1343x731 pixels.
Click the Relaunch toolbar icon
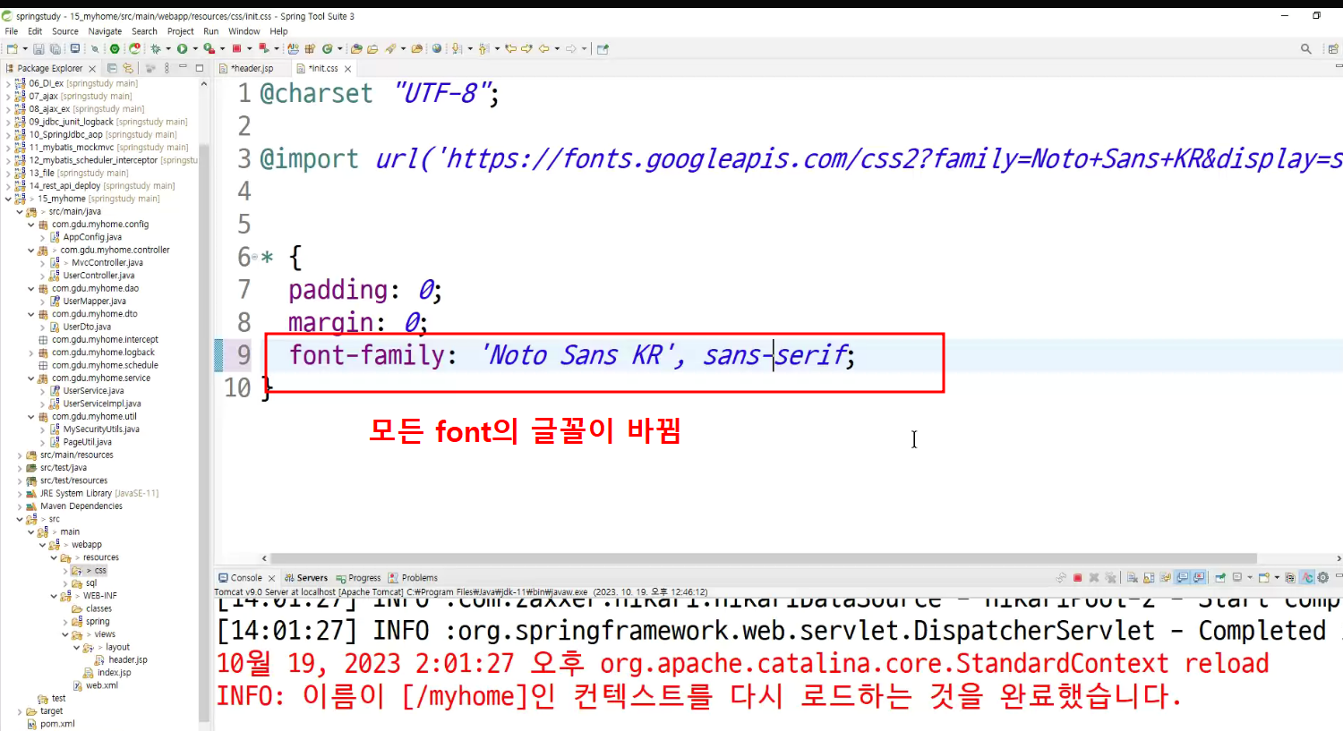point(134,48)
